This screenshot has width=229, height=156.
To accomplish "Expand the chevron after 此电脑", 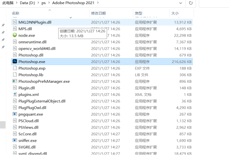I will 17,3.
